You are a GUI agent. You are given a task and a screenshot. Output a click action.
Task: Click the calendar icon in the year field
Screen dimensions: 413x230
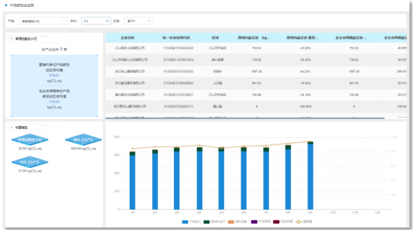pos(107,21)
